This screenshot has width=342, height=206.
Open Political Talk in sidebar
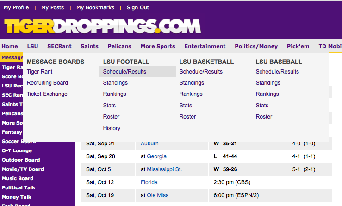(x=19, y=187)
